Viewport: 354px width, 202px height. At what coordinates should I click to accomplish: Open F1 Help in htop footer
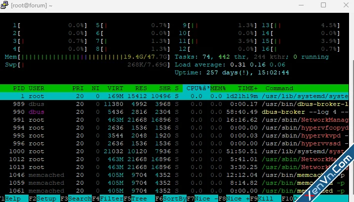(x=10, y=199)
